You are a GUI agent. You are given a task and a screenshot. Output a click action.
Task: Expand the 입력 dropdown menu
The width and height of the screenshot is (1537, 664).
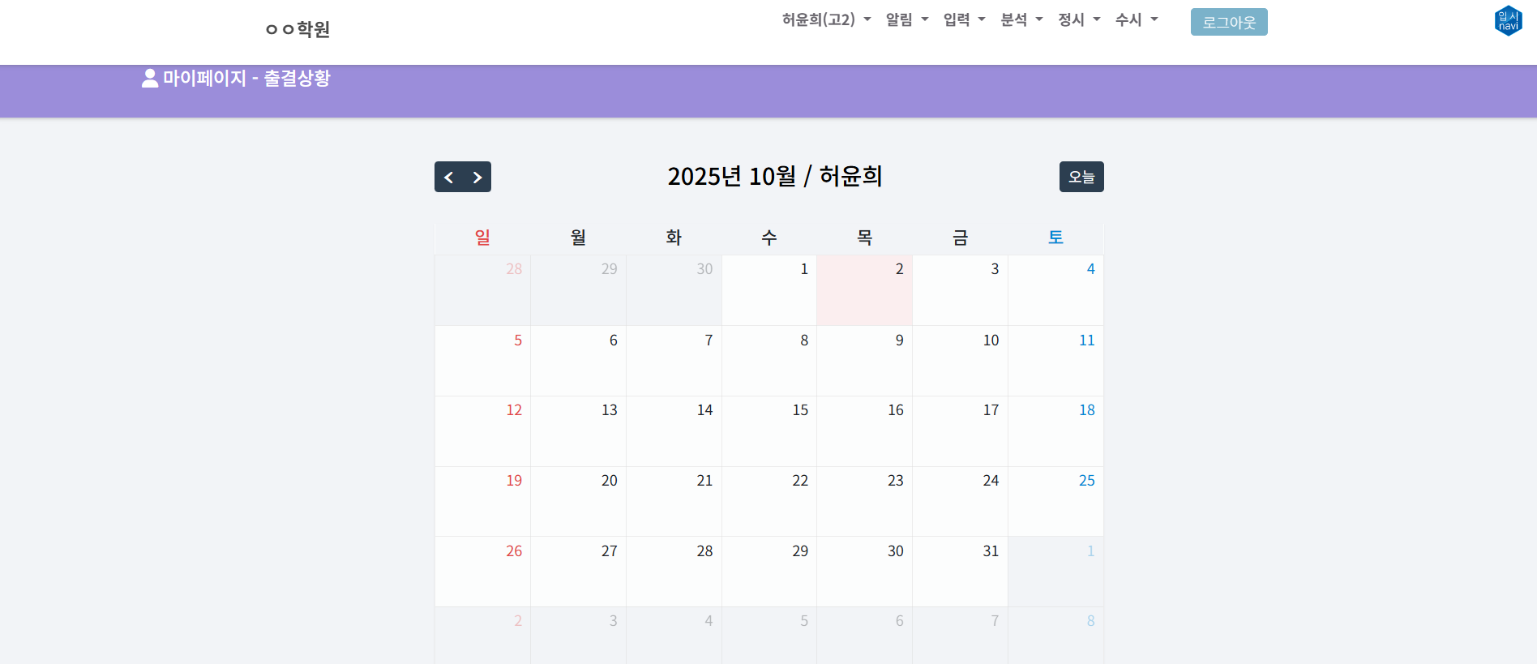(964, 19)
